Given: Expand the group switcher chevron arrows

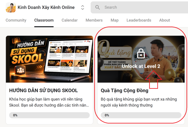Looking at the screenshot, I should tap(83, 7).
